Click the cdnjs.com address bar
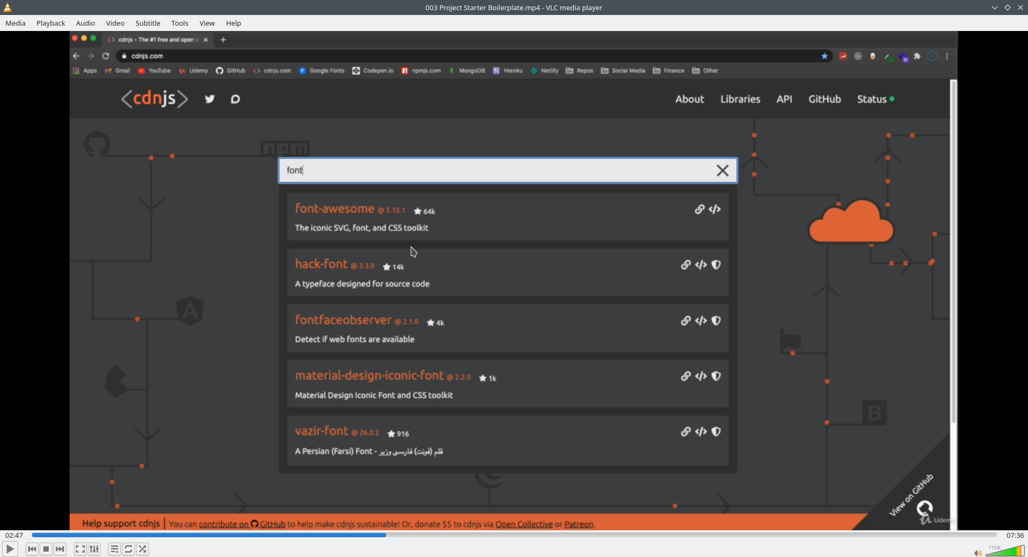This screenshot has height=557, width=1028. click(474, 56)
